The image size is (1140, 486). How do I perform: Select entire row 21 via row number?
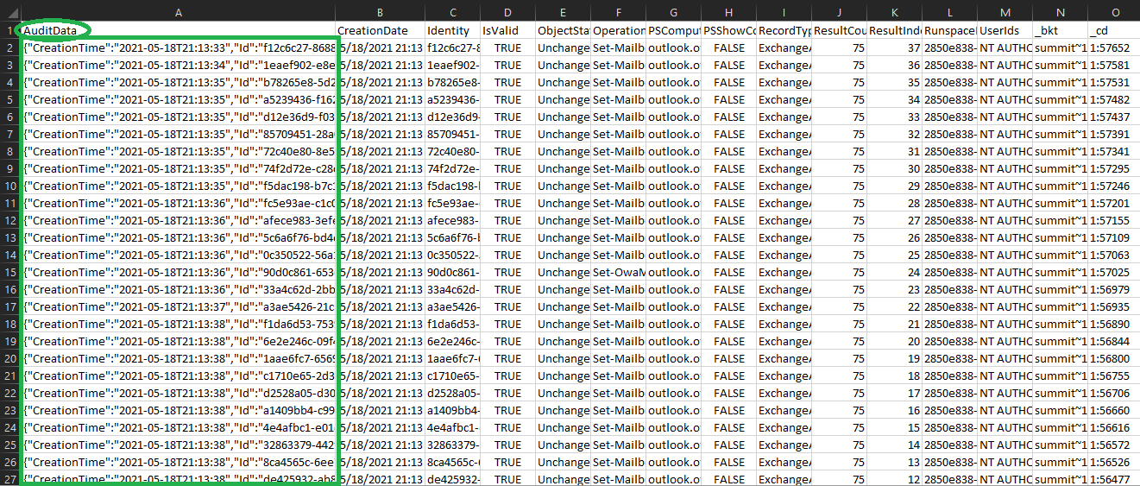(x=9, y=376)
